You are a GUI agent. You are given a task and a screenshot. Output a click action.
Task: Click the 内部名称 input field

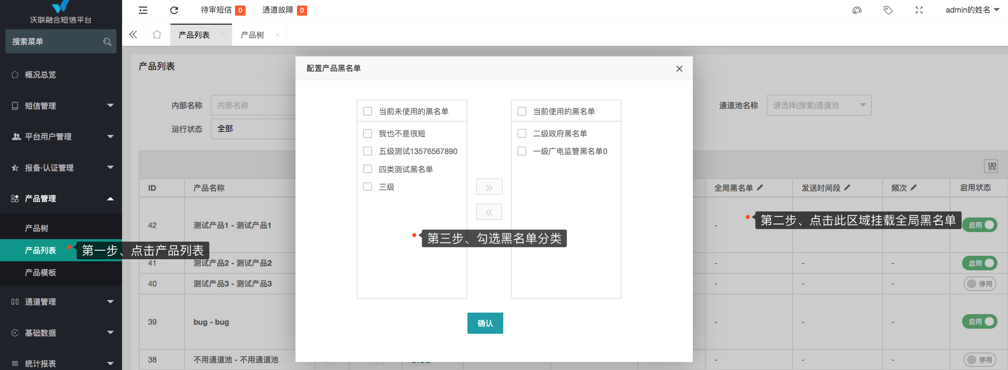[253, 105]
